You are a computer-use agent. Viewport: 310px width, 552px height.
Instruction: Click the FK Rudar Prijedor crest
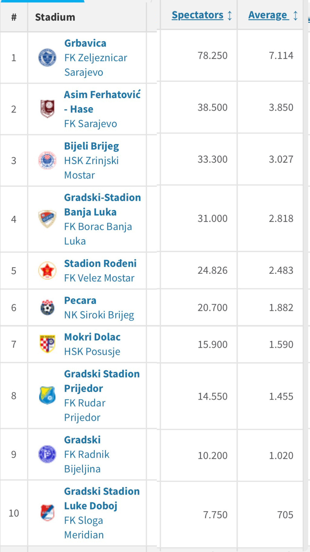[x=47, y=395]
